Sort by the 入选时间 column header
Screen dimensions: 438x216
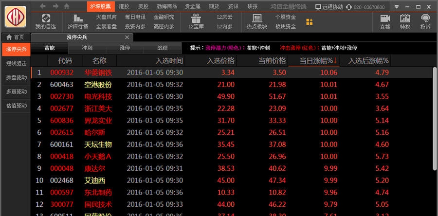pos(151,60)
